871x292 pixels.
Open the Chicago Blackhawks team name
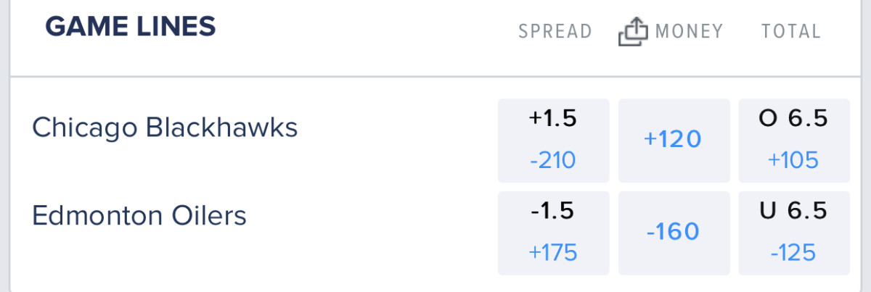(165, 128)
